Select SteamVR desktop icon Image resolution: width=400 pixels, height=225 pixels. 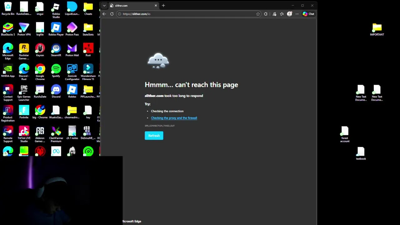[x=56, y=50]
